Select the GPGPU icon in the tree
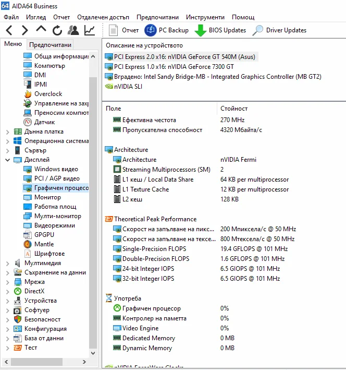 [28, 235]
